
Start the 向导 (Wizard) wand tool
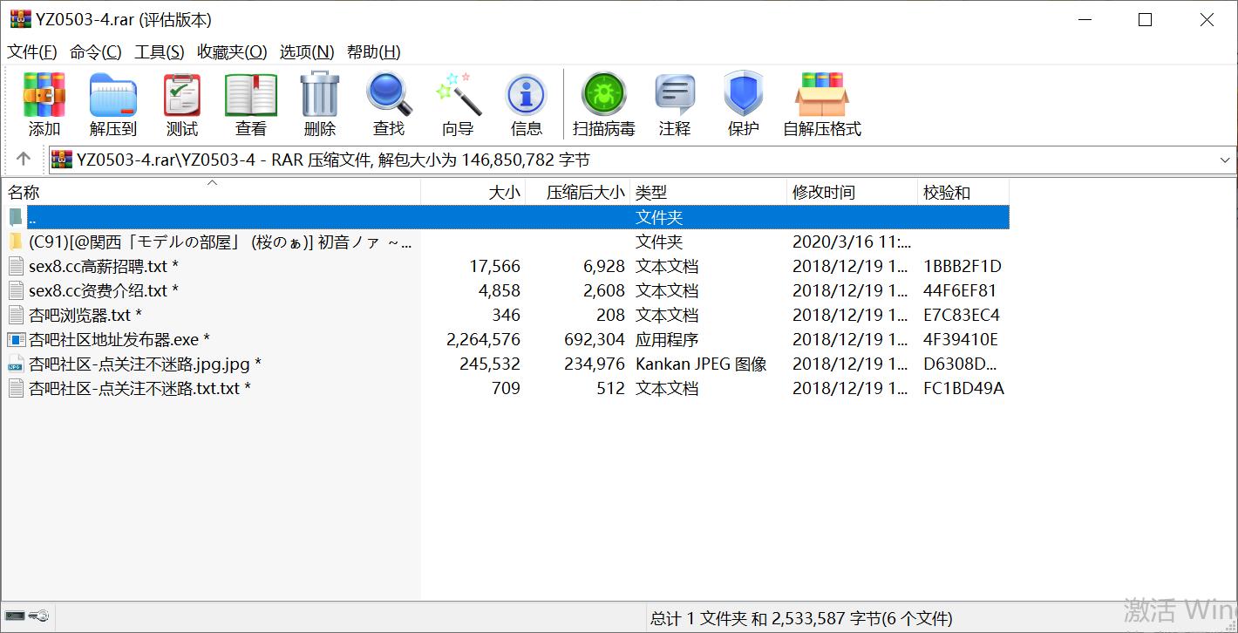(x=458, y=105)
